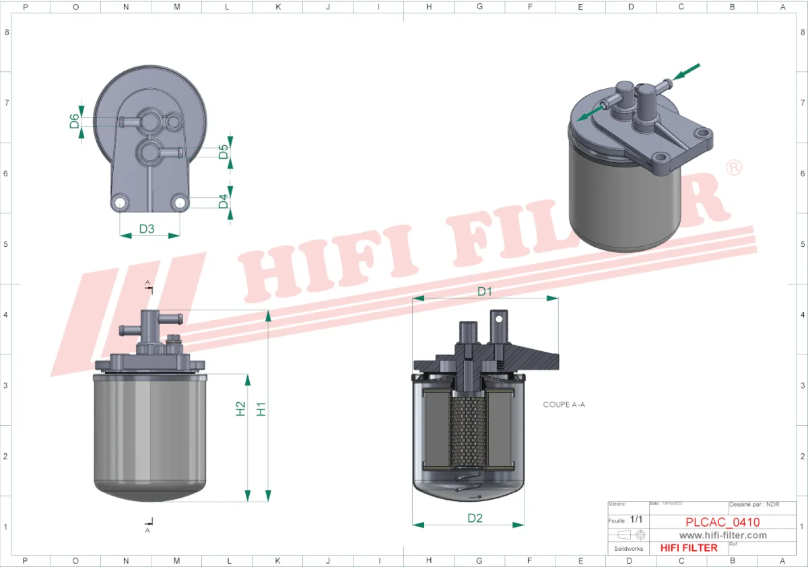The image size is (808, 567).
Task: Click the red HIFI FILTER title block text
Action: point(689,548)
